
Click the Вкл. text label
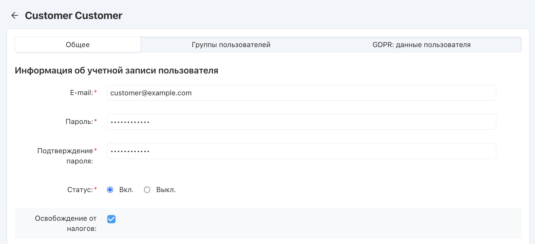126,190
